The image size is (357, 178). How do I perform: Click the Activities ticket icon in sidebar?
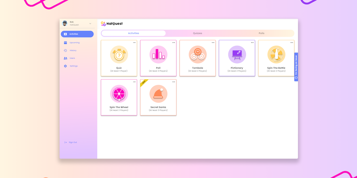click(x=65, y=34)
